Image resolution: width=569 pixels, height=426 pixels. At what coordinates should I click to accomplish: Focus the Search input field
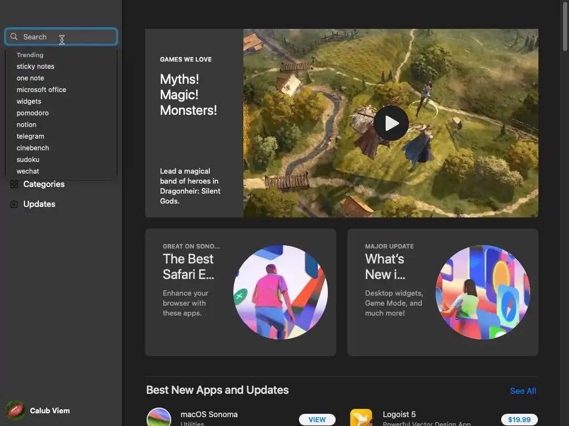pos(61,37)
